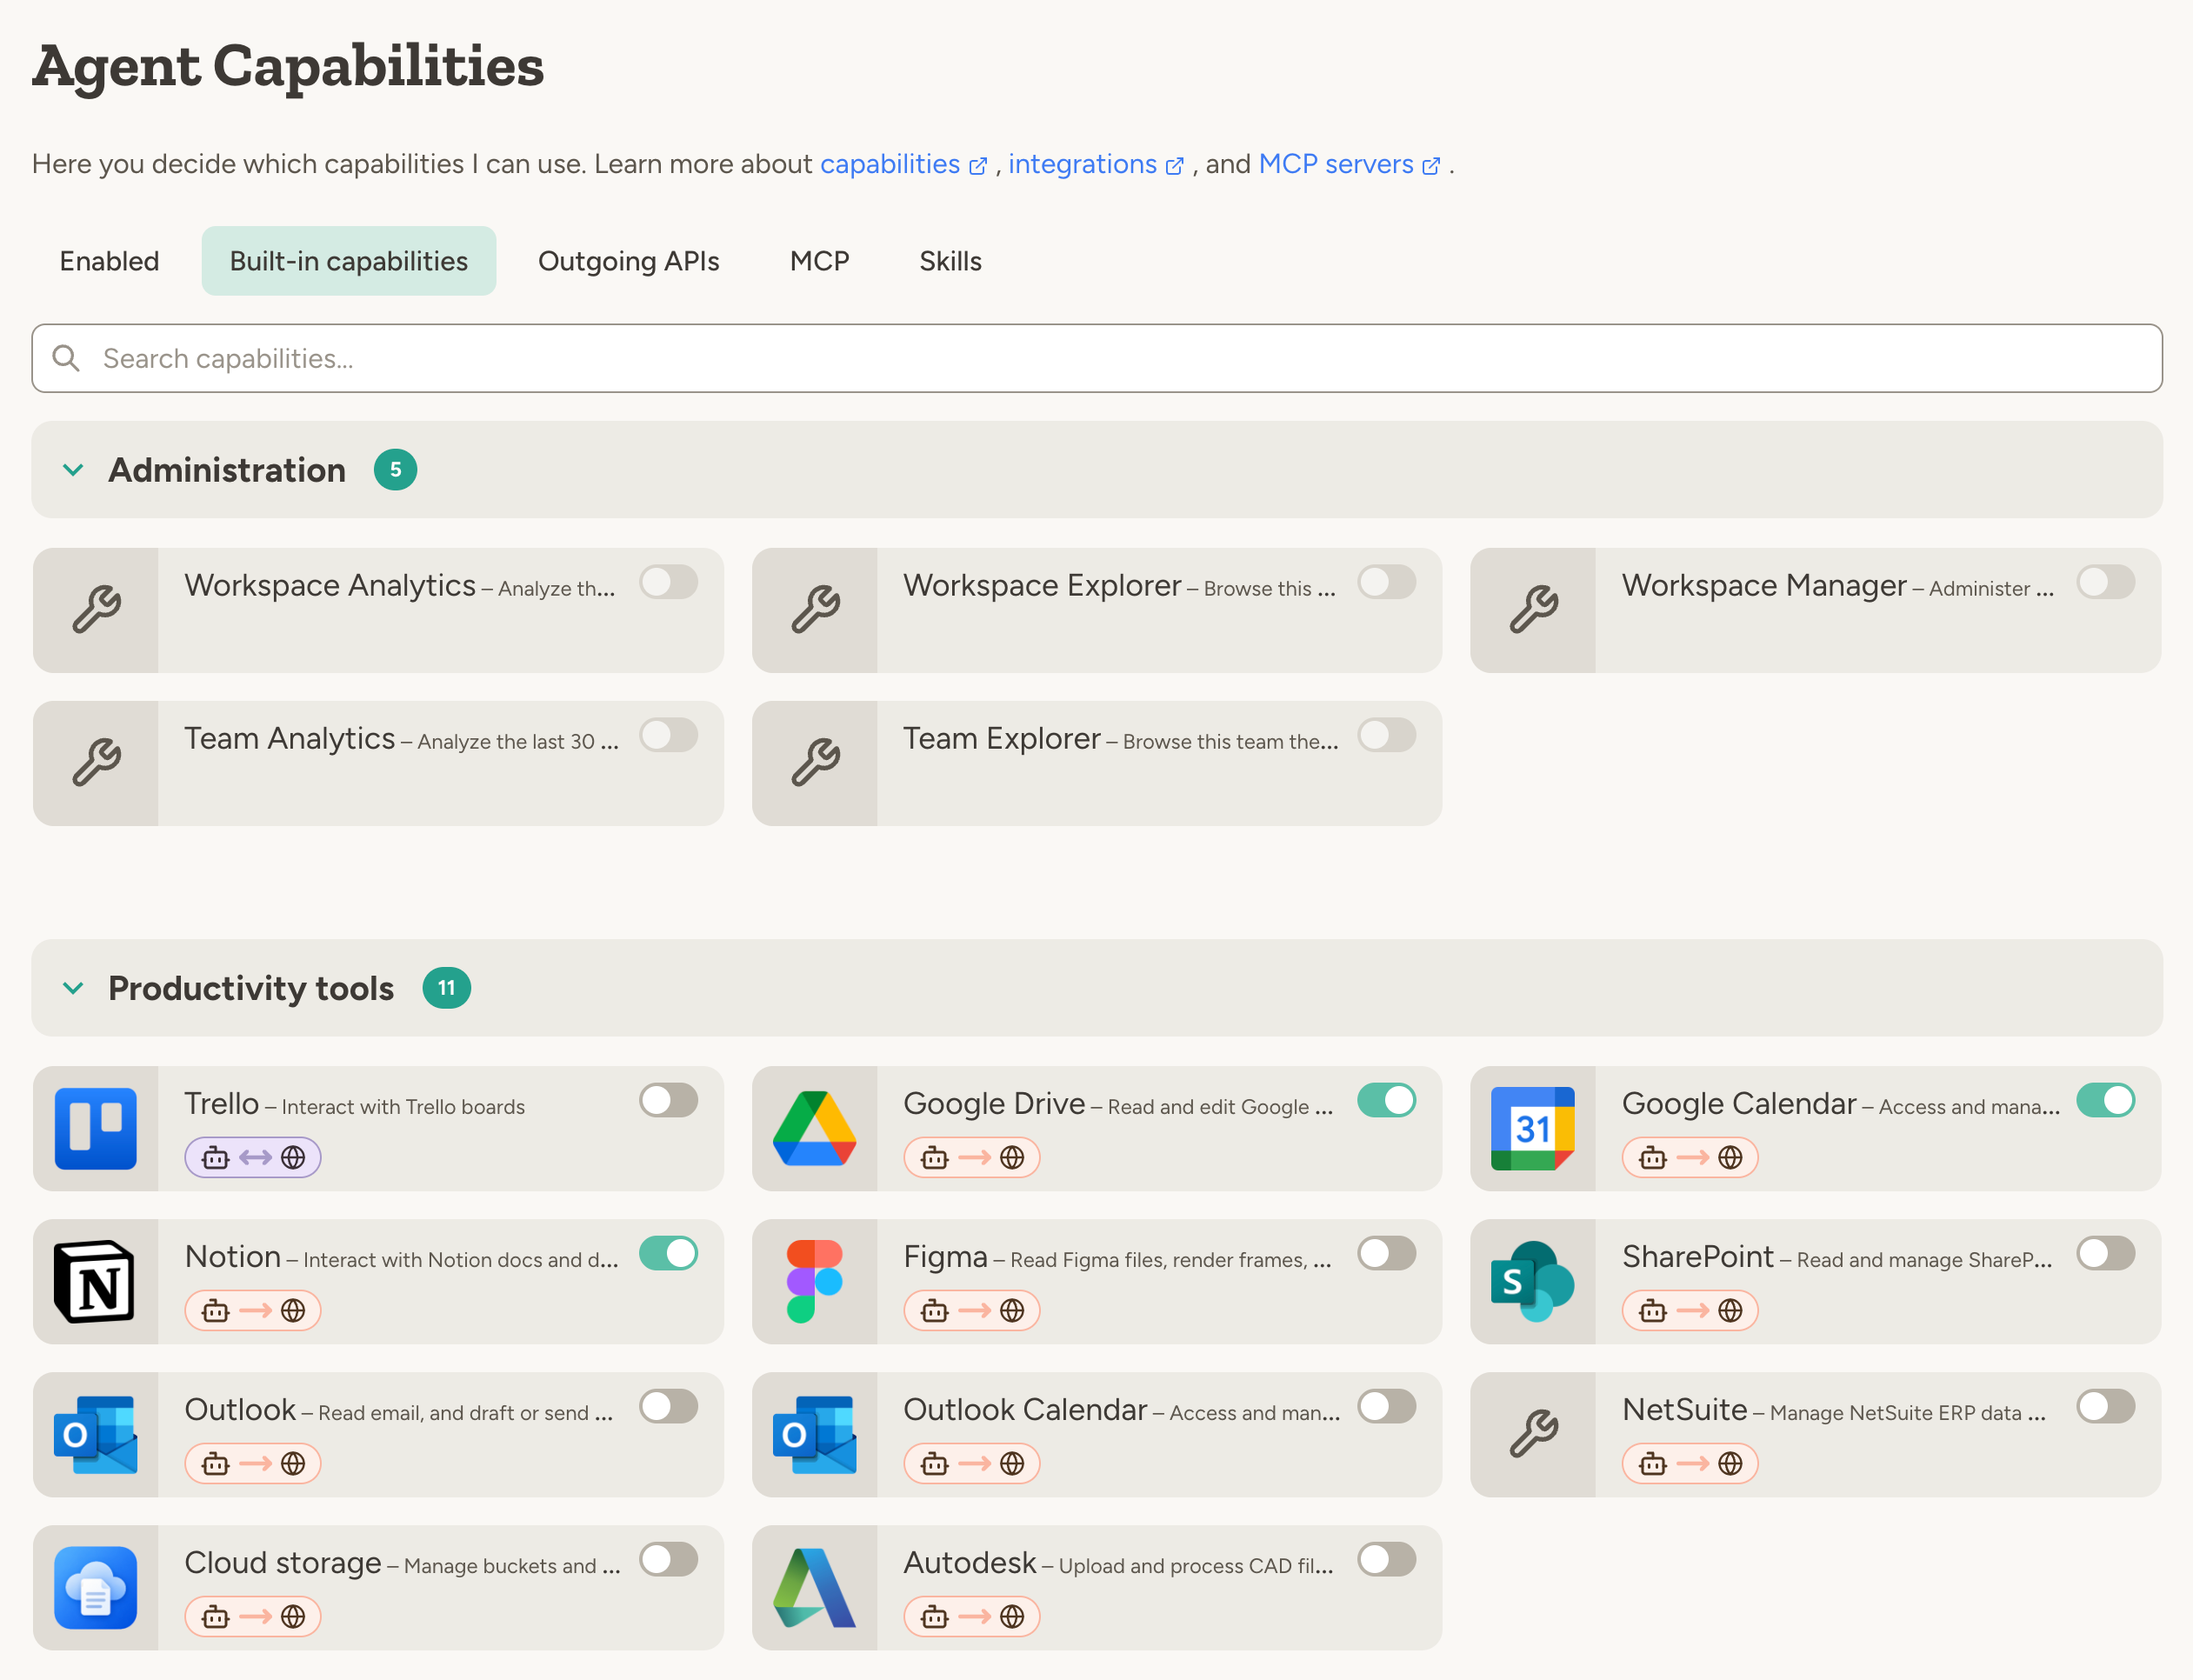Click the Outlook Calendar logo icon
The width and height of the screenshot is (2193, 1680).
(x=814, y=1434)
